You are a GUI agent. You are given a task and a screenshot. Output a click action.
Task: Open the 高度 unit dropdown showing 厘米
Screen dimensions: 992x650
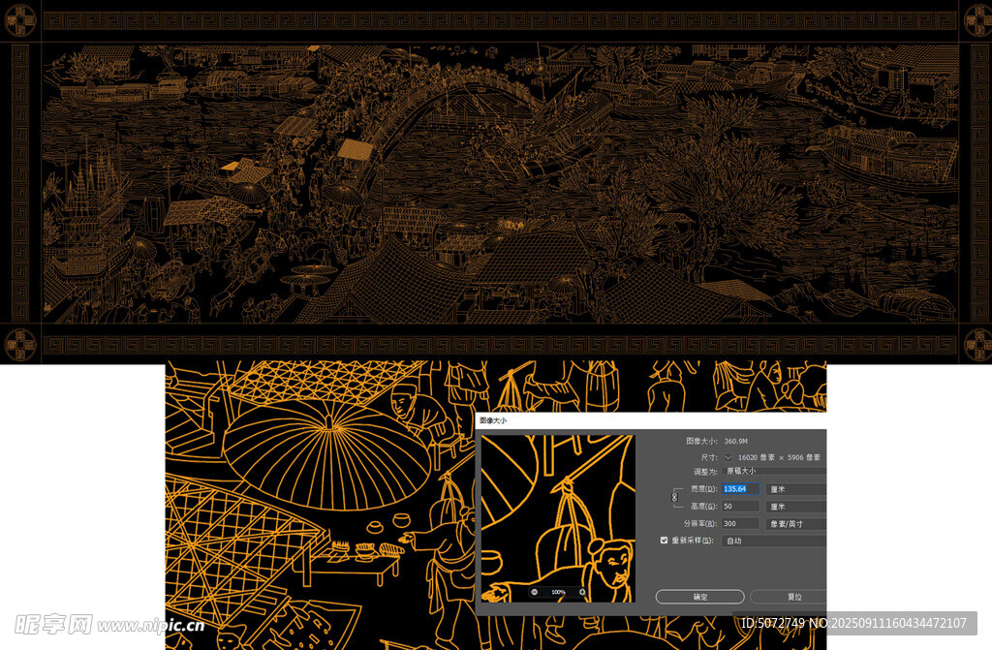point(795,507)
